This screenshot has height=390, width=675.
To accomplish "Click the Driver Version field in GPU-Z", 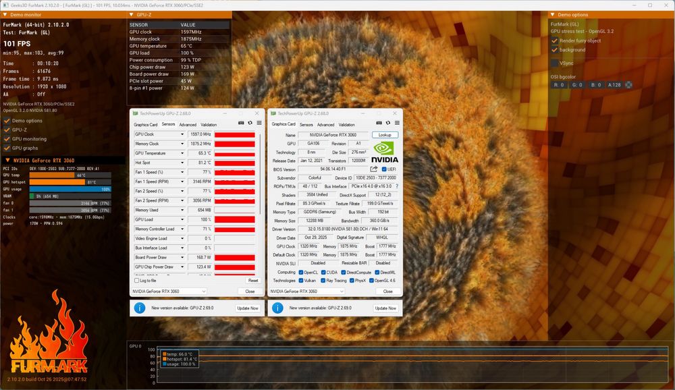I will pos(349,229).
